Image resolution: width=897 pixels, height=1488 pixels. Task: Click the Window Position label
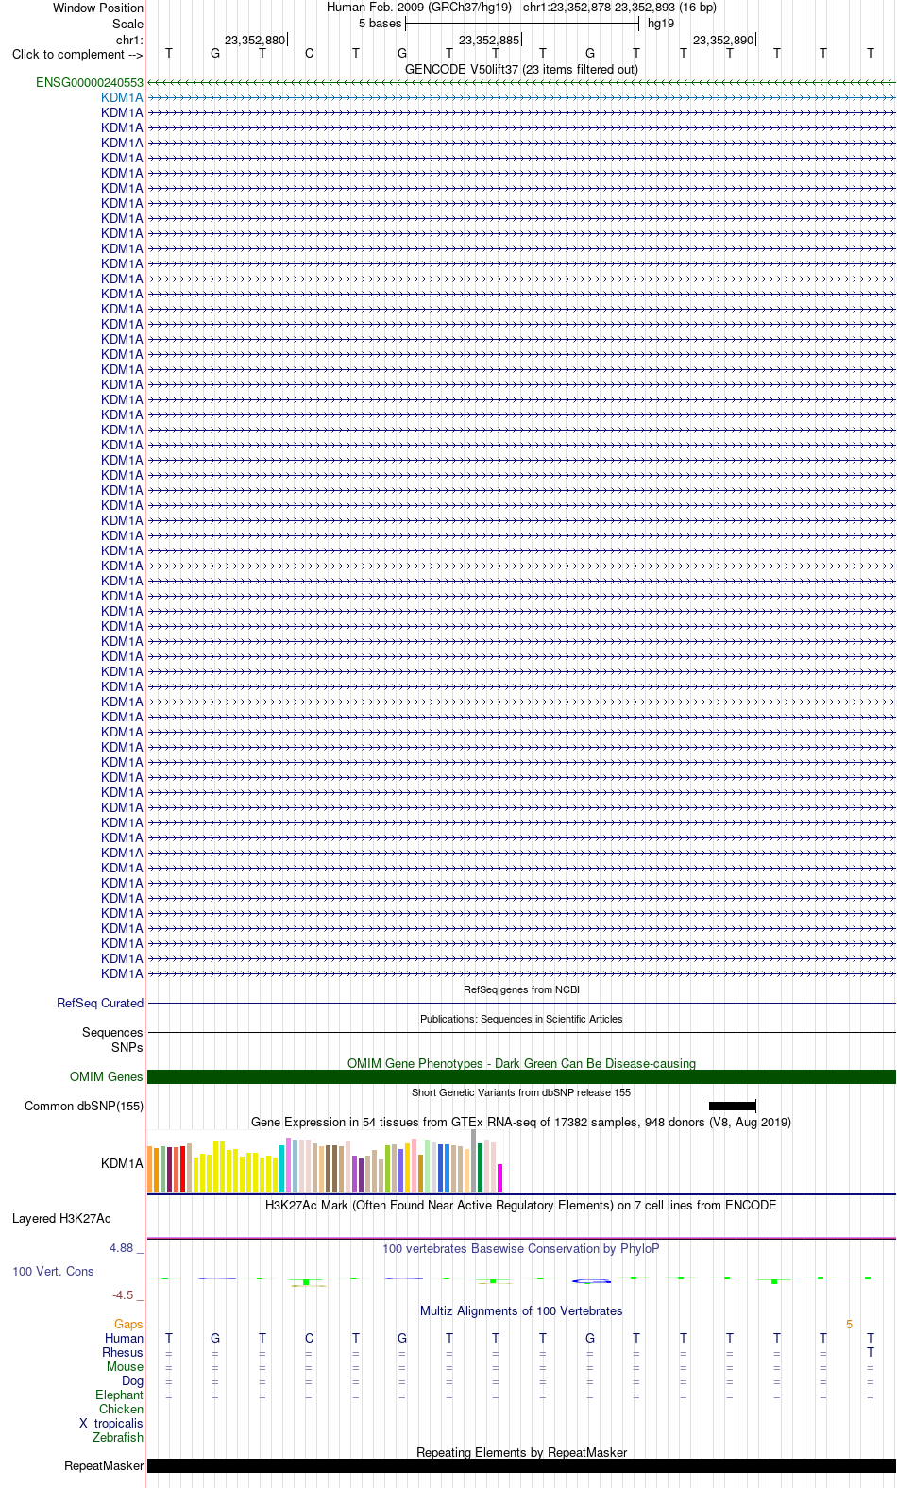tap(98, 8)
